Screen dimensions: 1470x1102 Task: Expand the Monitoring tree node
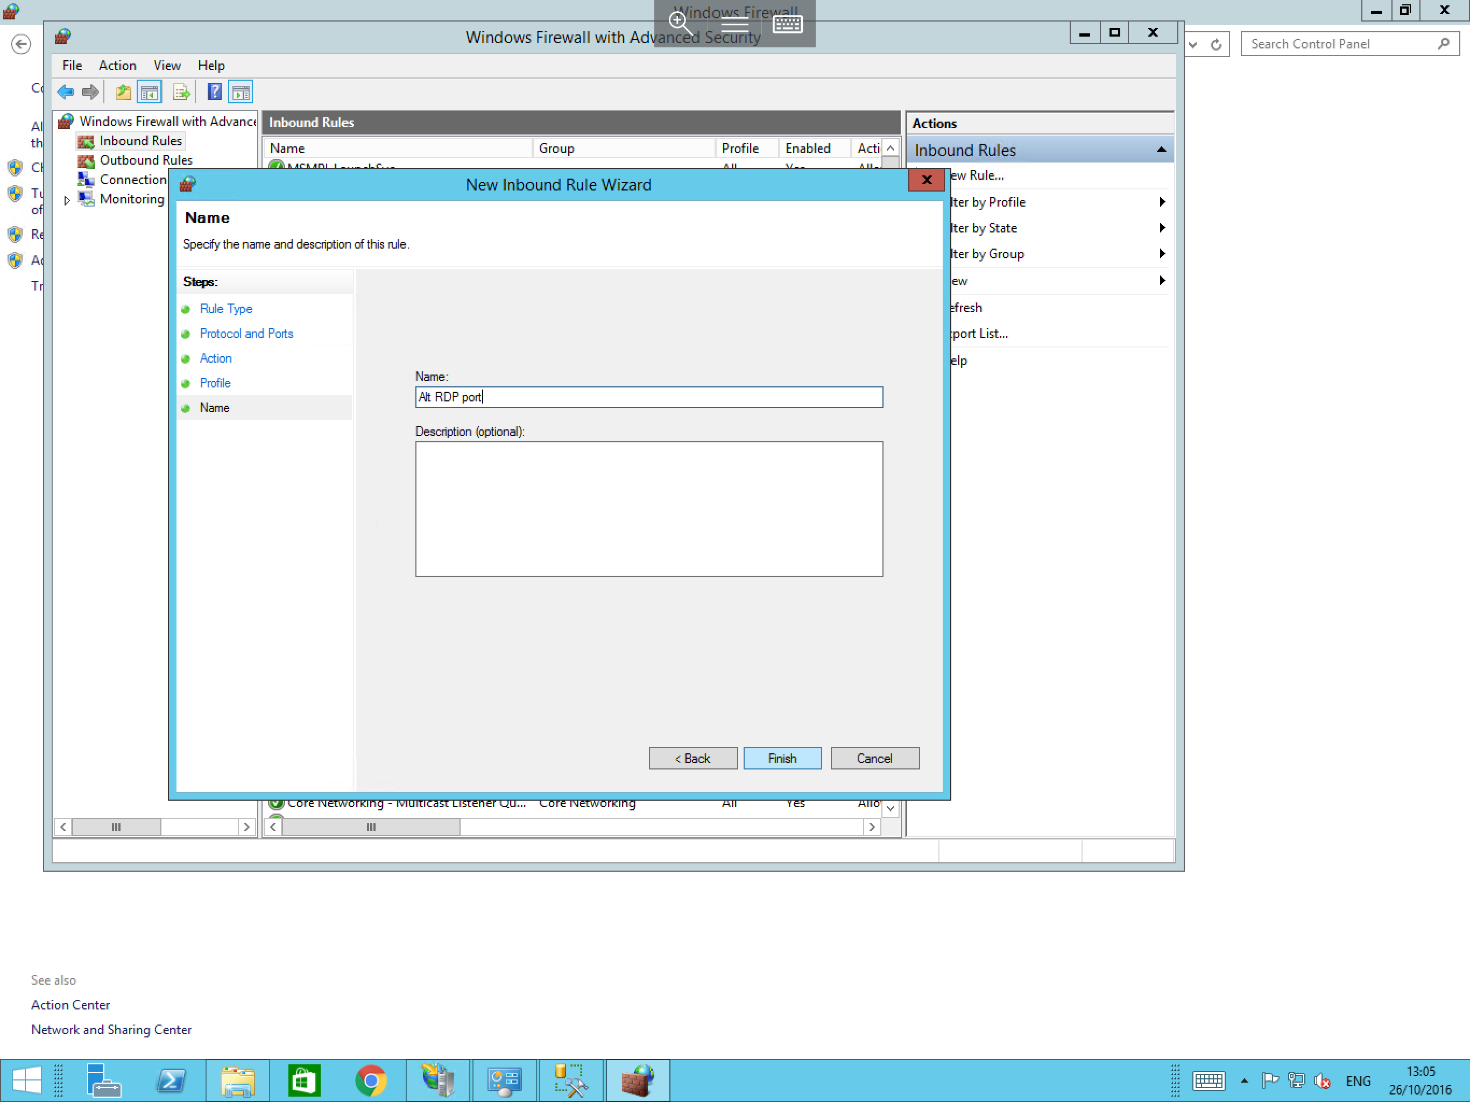tap(67, 200)
